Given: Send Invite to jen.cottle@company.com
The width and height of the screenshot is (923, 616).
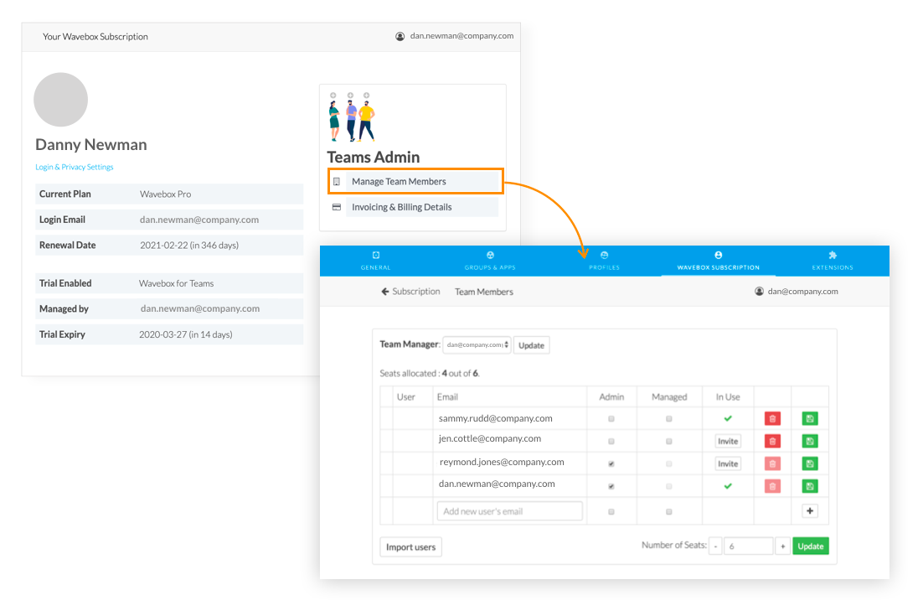Looking at the screenshot, I should 728,441.
